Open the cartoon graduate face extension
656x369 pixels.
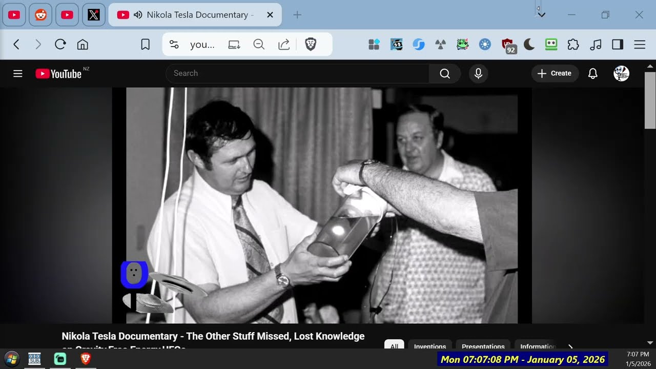point(396,45)
